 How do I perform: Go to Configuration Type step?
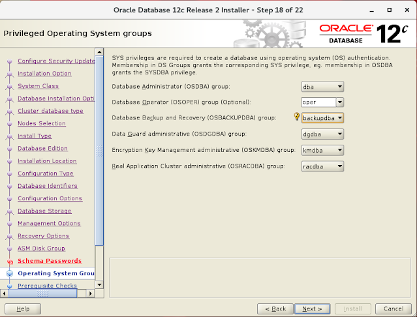pos(46,174)
